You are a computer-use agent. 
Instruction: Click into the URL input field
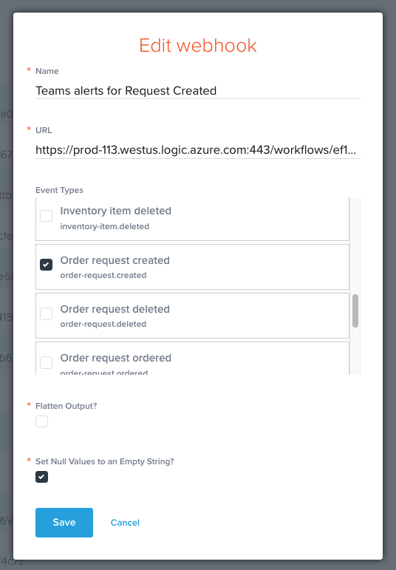click(x=198, y=150)
